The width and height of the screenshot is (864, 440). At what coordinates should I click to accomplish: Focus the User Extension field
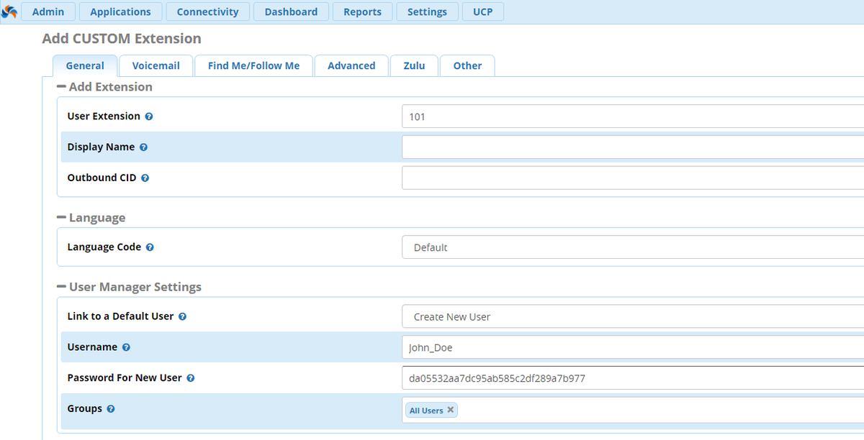tap(633, 116)
